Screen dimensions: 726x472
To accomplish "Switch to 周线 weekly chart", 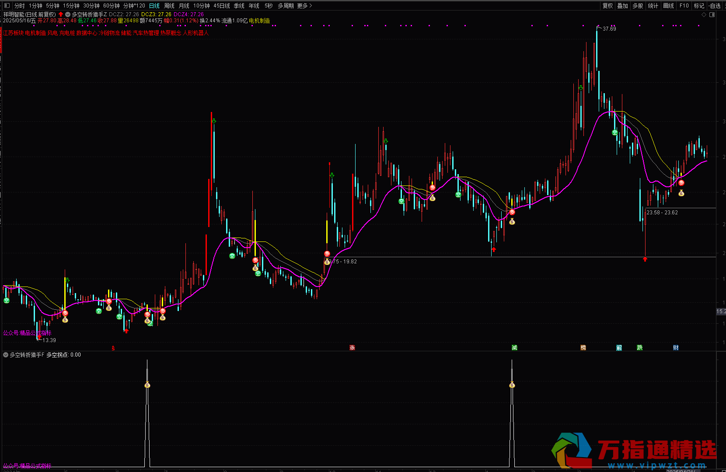I will [169, 6].
